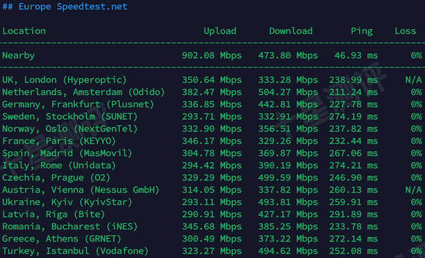Click upload value '314.05 Mbps'

pyautogui.click(x=212, y=190)
